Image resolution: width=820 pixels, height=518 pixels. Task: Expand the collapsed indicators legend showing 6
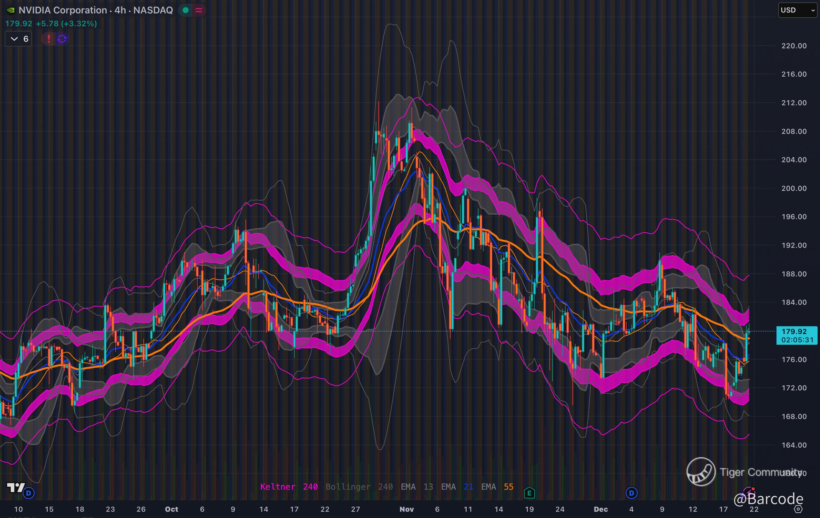click(x=18, y=39)
